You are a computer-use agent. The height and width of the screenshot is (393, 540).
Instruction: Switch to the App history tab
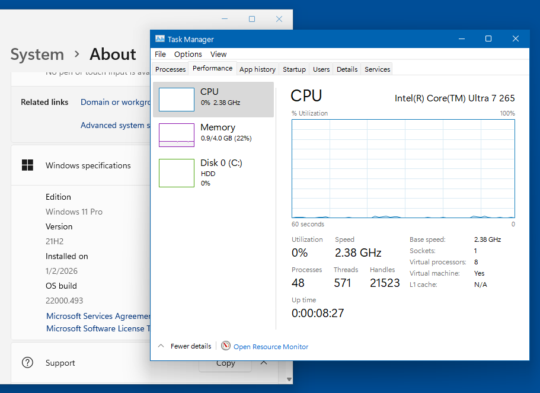coord(257,69)
